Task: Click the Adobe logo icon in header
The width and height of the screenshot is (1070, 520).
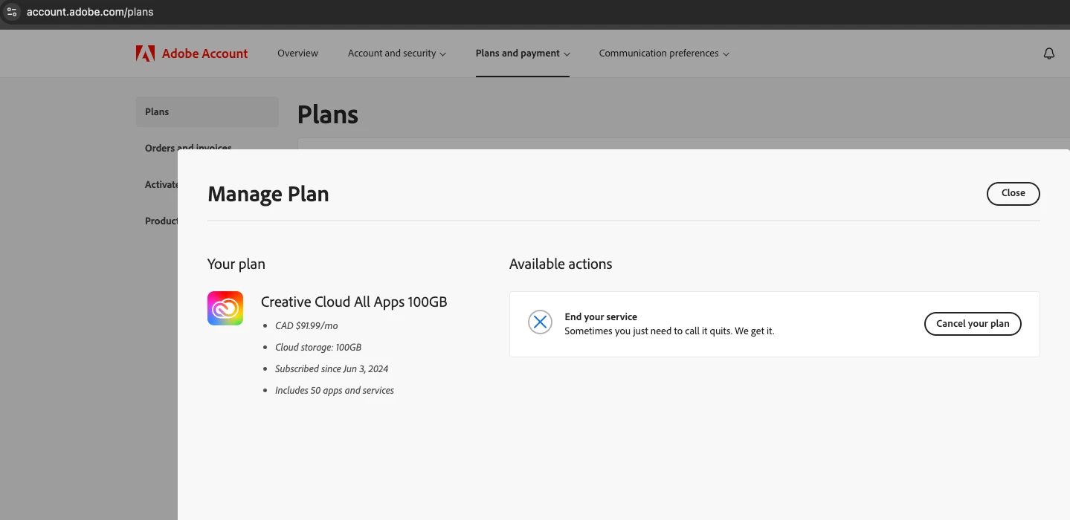Action: pyautogui.click(x=145, y=53)
